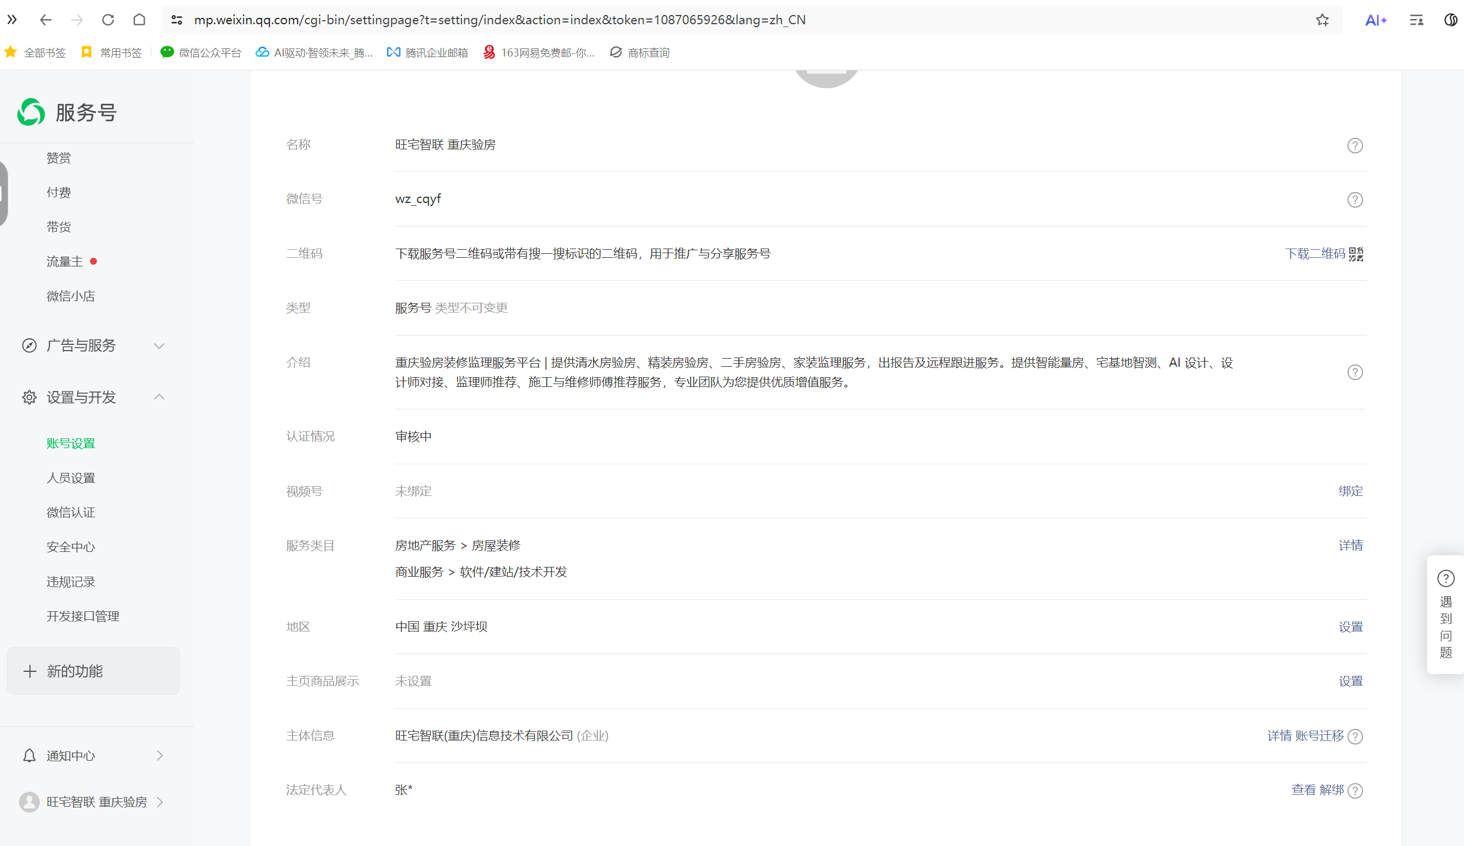Image resolution: width=1464 pixels, height=846 pixels.
Task: Click the 新的功能 button
Action: point(93,671)
